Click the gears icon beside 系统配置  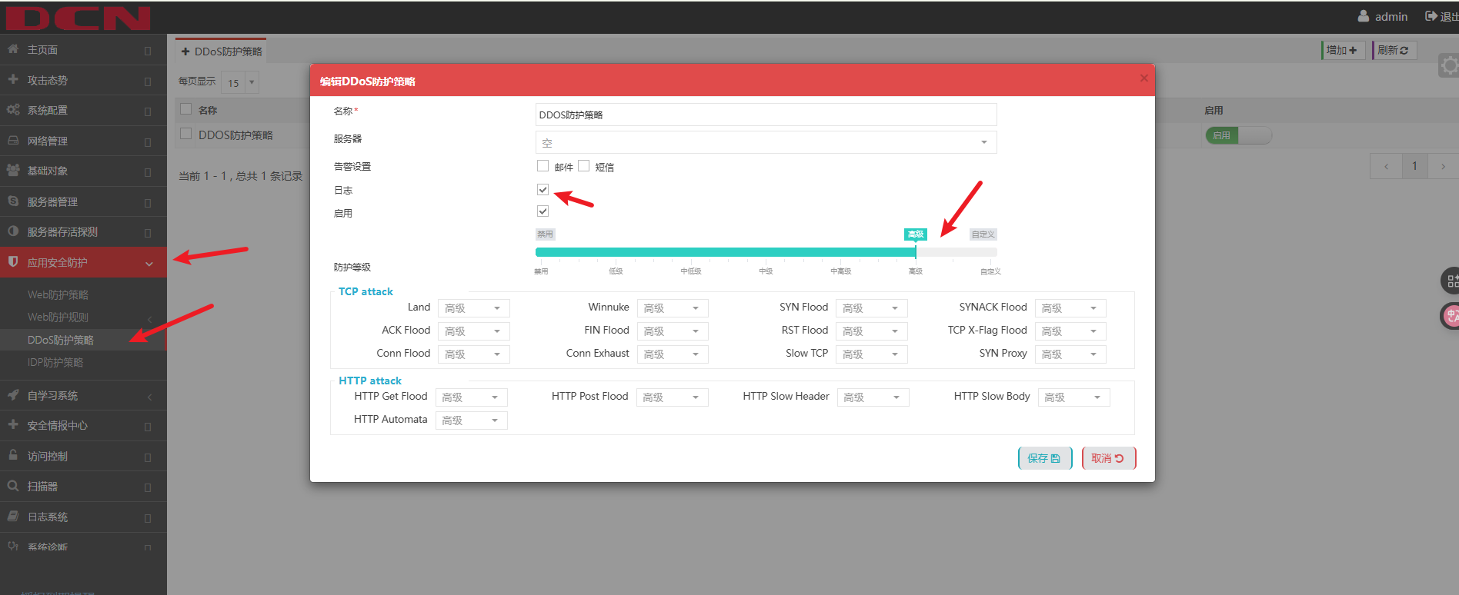tap(13, 110)
